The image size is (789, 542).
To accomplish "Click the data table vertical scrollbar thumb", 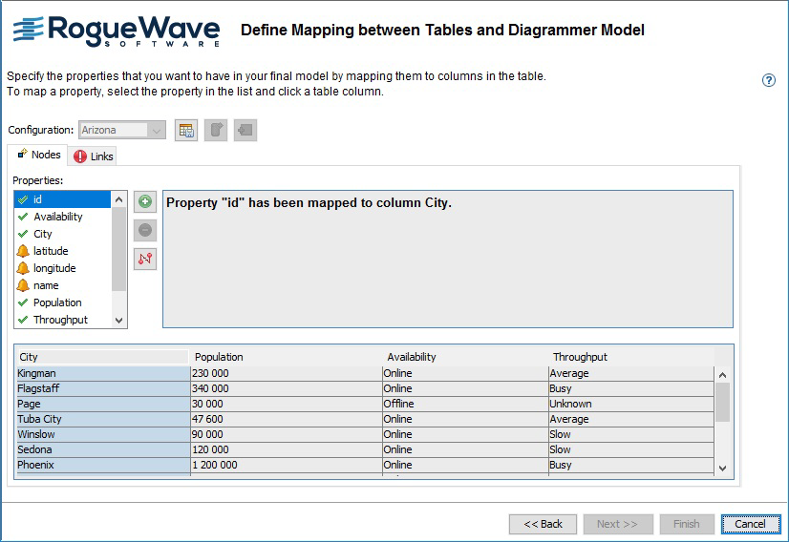I will point(722,401).
